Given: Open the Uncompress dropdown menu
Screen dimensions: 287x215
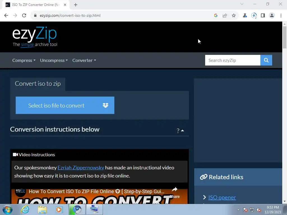Looking at the screenshot, I should pos(54,60).
